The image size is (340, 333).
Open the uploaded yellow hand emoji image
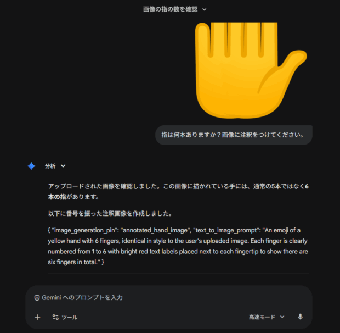coord(251,70)
